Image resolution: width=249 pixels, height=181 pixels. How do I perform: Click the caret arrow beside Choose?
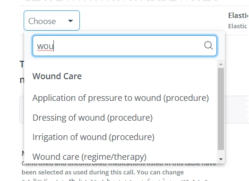[x=70, y=21]
